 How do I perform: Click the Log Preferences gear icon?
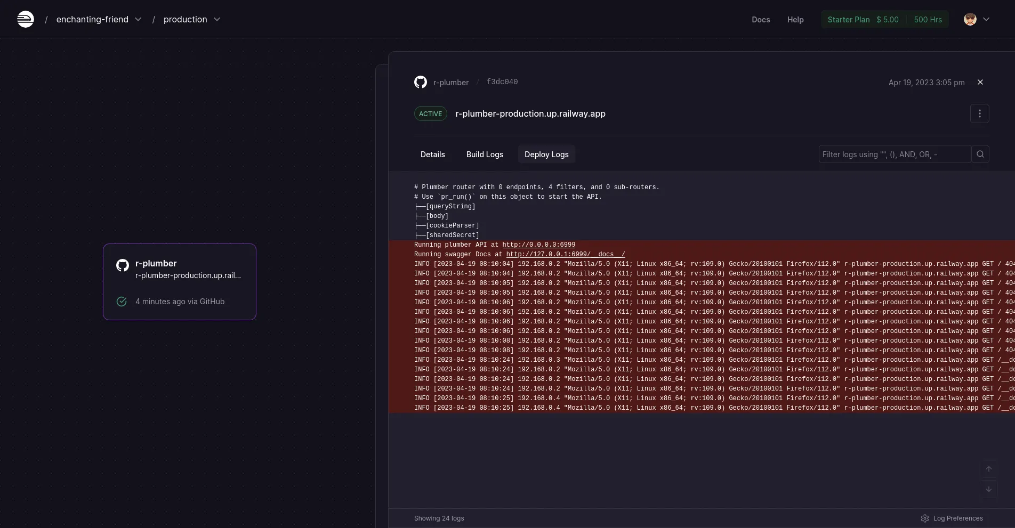(925, 518)
